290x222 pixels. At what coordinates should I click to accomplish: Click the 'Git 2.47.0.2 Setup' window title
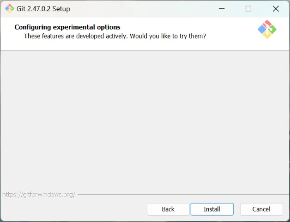(x=43, y=9)
